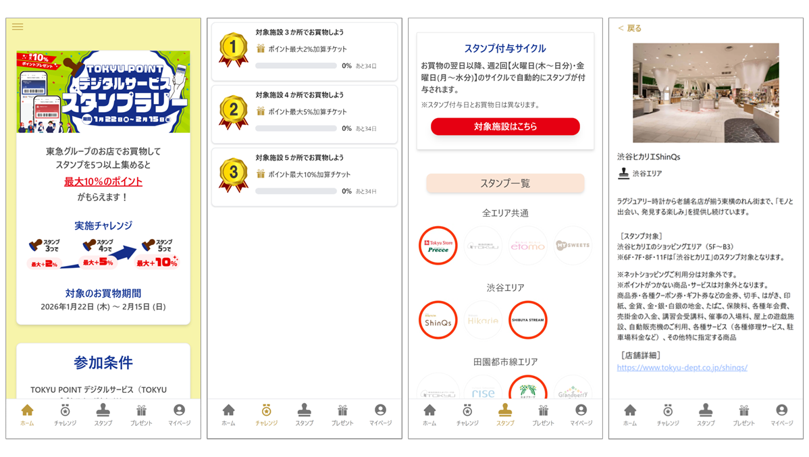This screenshot has height=457, width=809.
Task: Open challenge 2 対象施設4か所でお買物しよう card
Action: click(305, 114)
